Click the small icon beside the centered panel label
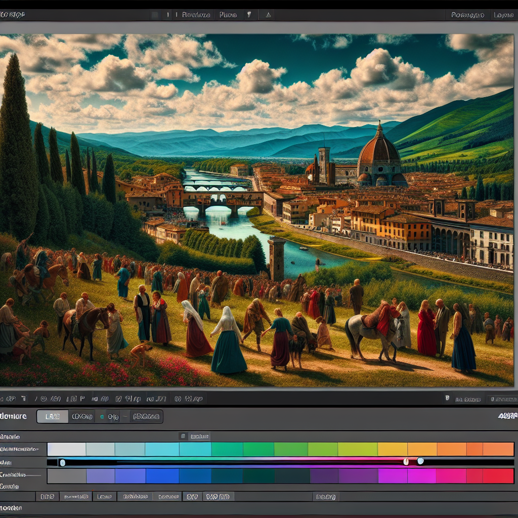518x518 pixels. (183, 436)
